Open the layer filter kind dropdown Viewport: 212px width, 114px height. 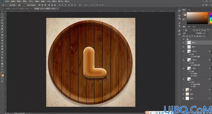click(x=187, y=30)
